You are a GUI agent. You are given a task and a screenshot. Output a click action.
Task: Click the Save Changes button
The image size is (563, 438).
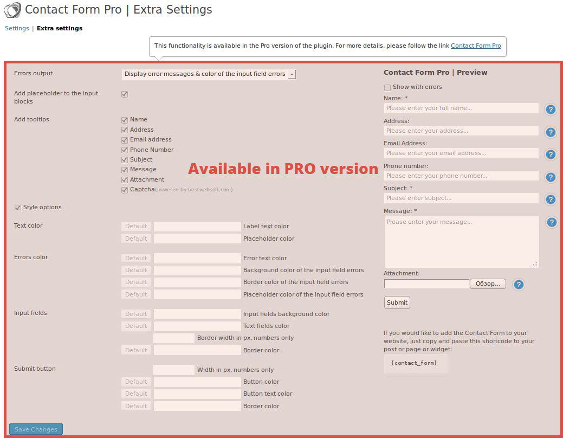(x=36, y=429)
